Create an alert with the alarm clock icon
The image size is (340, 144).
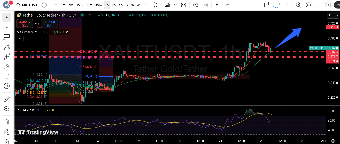click(196, 5)
